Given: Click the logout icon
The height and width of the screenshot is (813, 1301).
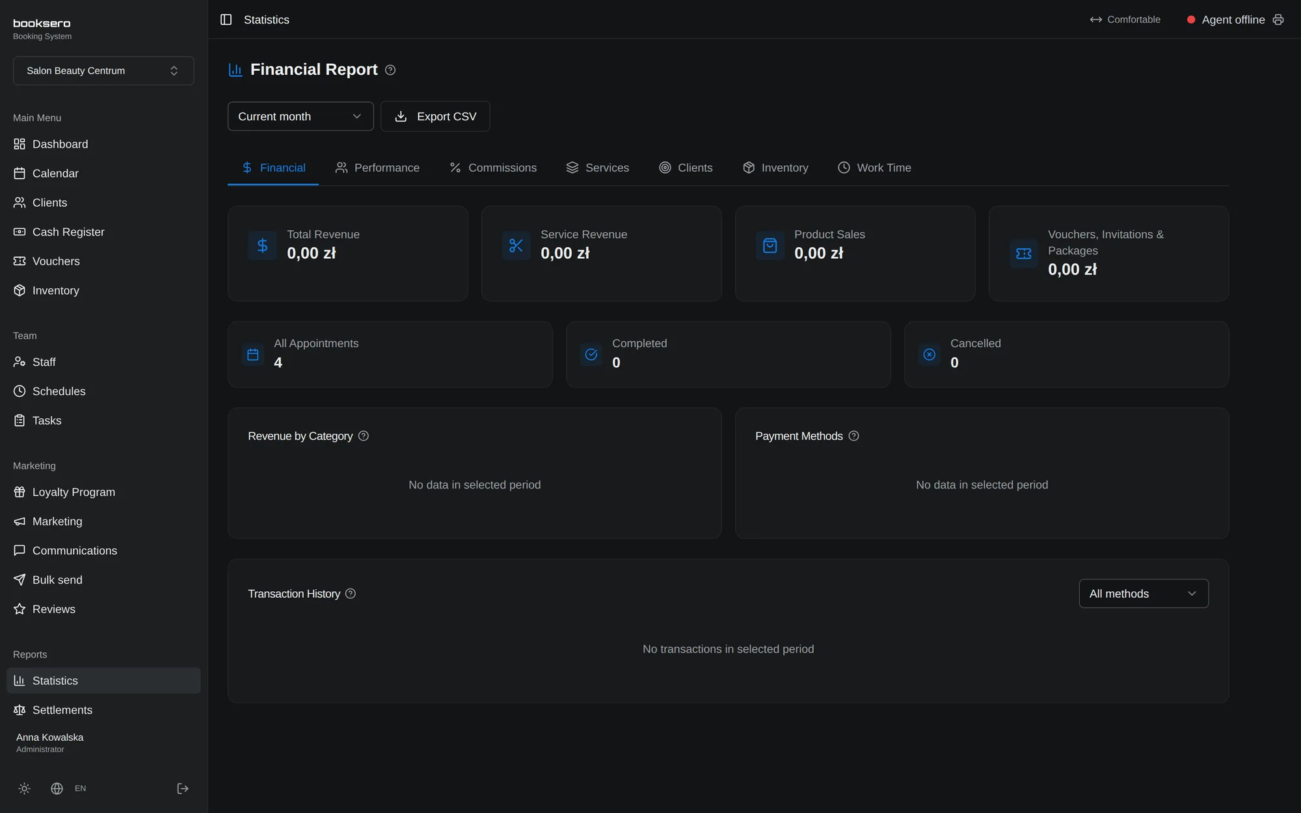Looking at the screenshot, I should coord(183,788).
